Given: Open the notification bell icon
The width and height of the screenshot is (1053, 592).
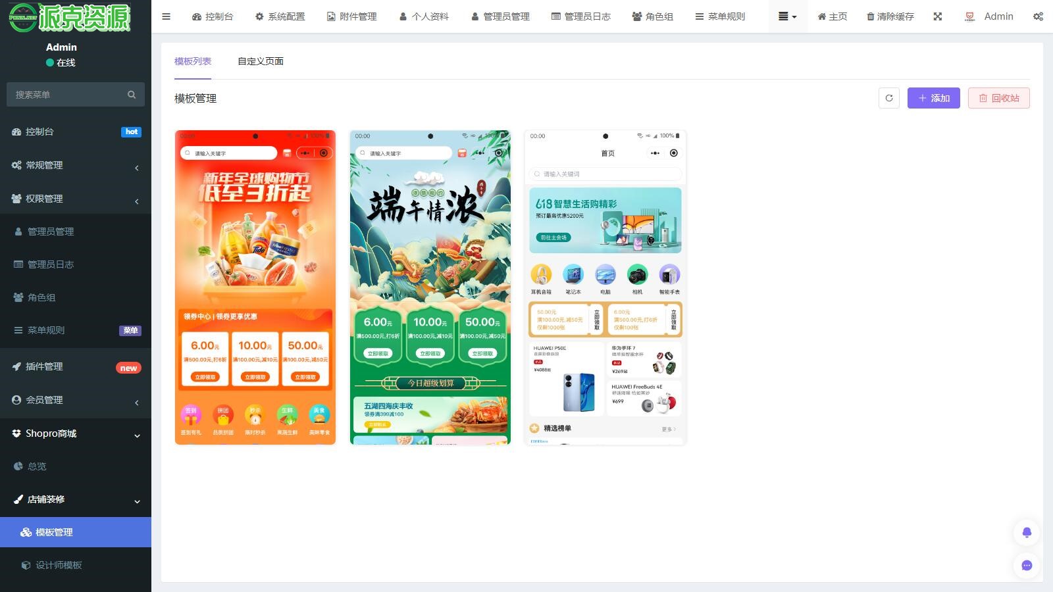Looking at the screenshot, I should click(x=1026, y=532).
